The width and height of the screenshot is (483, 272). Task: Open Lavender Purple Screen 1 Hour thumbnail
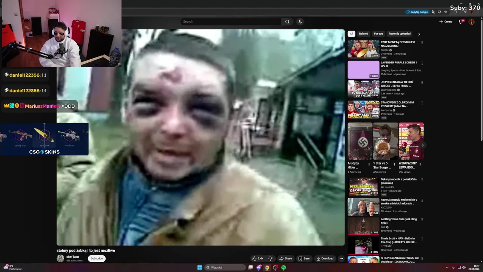pyautogui.click(x=363, y=70)
